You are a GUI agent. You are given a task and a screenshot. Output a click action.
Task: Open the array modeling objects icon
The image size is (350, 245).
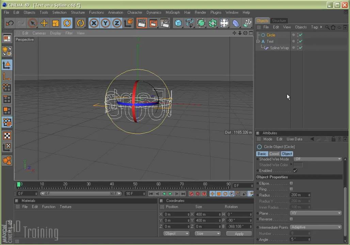(213, 23)
